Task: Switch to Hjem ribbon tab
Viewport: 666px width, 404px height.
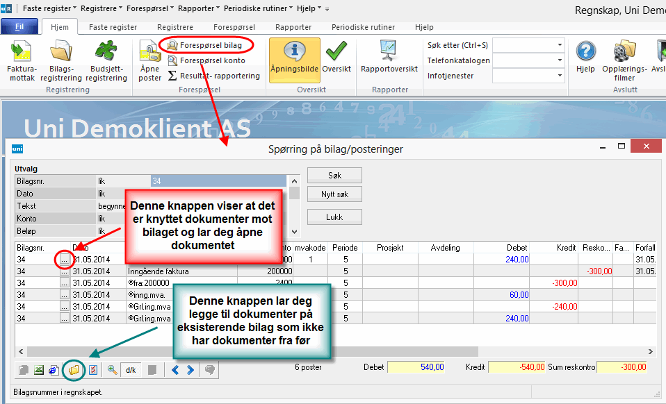Action: [x=60, y=27]
